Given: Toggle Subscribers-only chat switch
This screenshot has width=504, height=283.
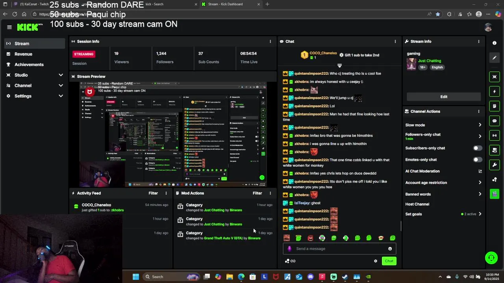Looking at the screenshot, I should [477, 148].
